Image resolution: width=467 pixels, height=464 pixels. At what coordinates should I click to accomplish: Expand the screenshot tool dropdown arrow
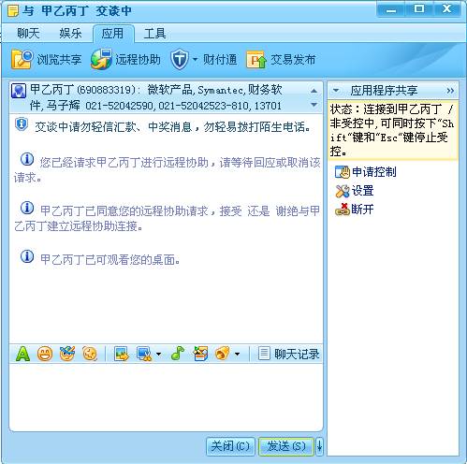[x=158, y=355]
